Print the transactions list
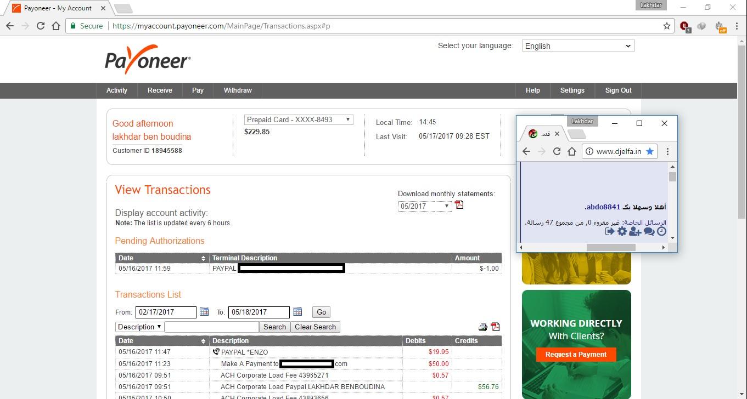 (483, 327)
